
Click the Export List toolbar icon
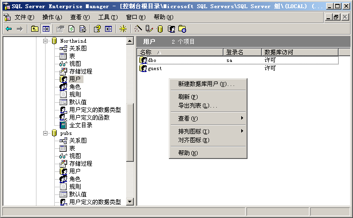82,29
